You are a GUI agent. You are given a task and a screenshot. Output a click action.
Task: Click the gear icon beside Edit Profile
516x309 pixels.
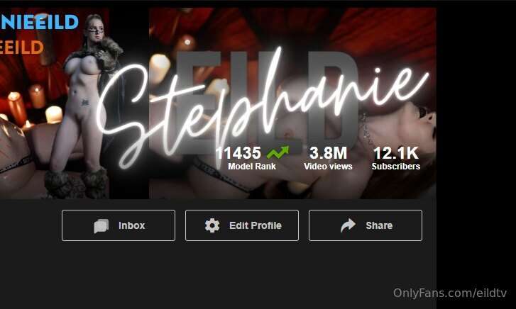click(x=212, y=225)
